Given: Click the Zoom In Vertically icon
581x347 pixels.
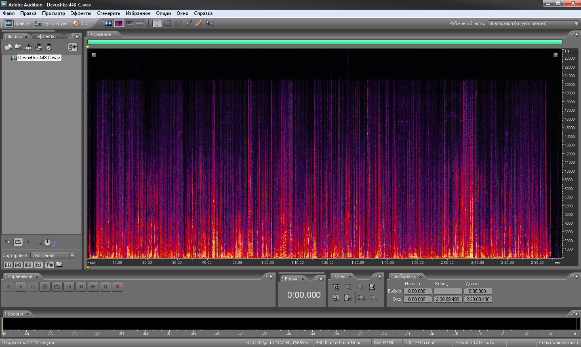Looking at the screenshot, I should click(362, 298).
